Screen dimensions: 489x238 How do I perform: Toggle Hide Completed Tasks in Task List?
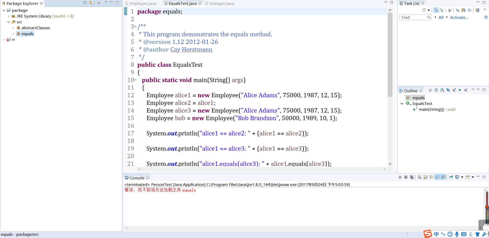pyautogui.click(x=458, y=10)
